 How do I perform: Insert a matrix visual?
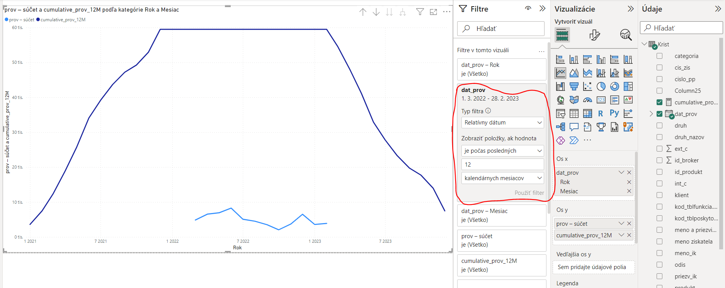pyautogui.click(x=587, y=113)
